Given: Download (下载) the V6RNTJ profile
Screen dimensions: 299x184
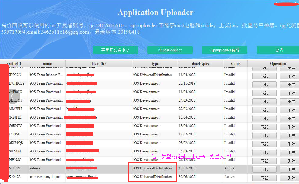Looking at the screenshot, I should (x=264, y=127).
